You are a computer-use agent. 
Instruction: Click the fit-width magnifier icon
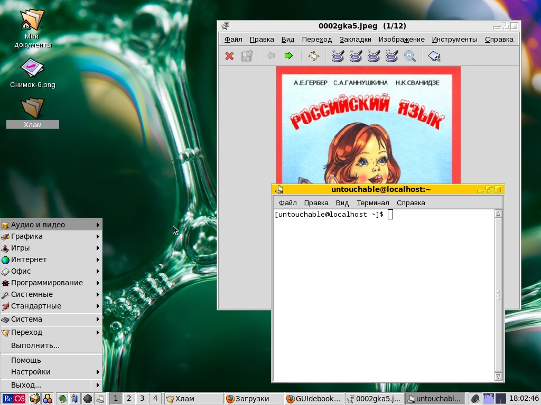[x=409, y=56]
